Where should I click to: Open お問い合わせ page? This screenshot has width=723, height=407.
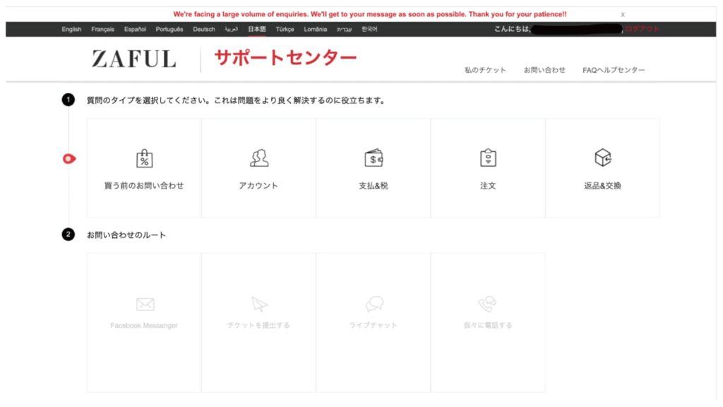(544, 70)
